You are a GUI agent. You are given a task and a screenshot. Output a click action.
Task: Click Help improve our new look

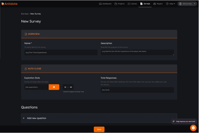(184, 121)
